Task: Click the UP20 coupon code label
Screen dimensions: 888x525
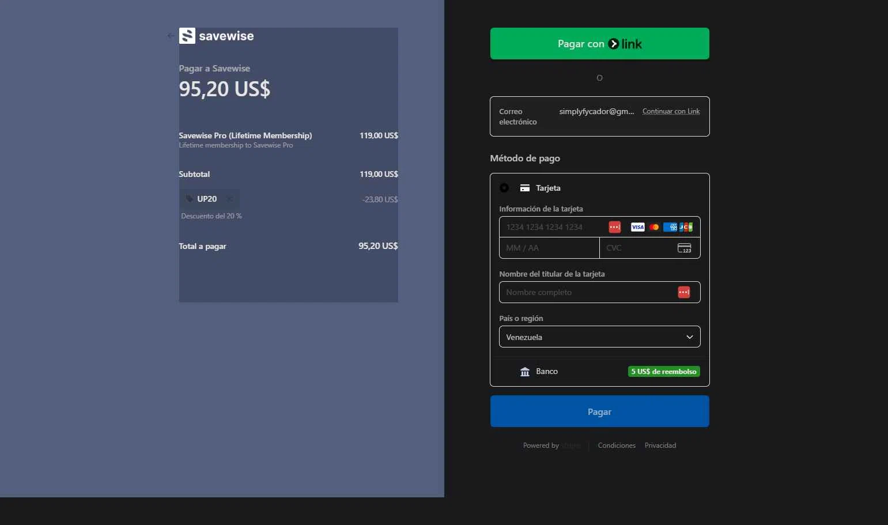Action: point(207,199)
